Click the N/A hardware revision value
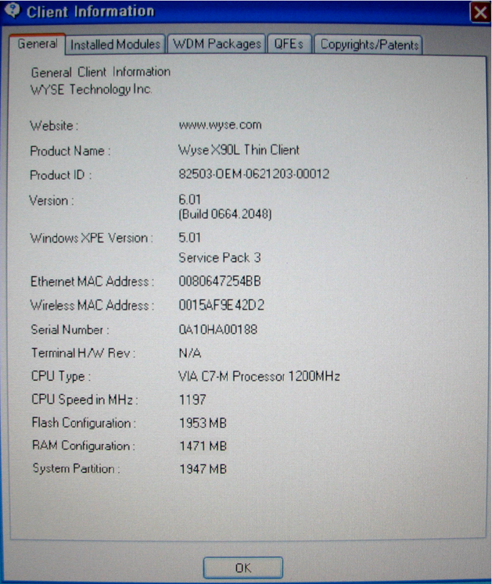492x584 pixels. coord(190,353)
